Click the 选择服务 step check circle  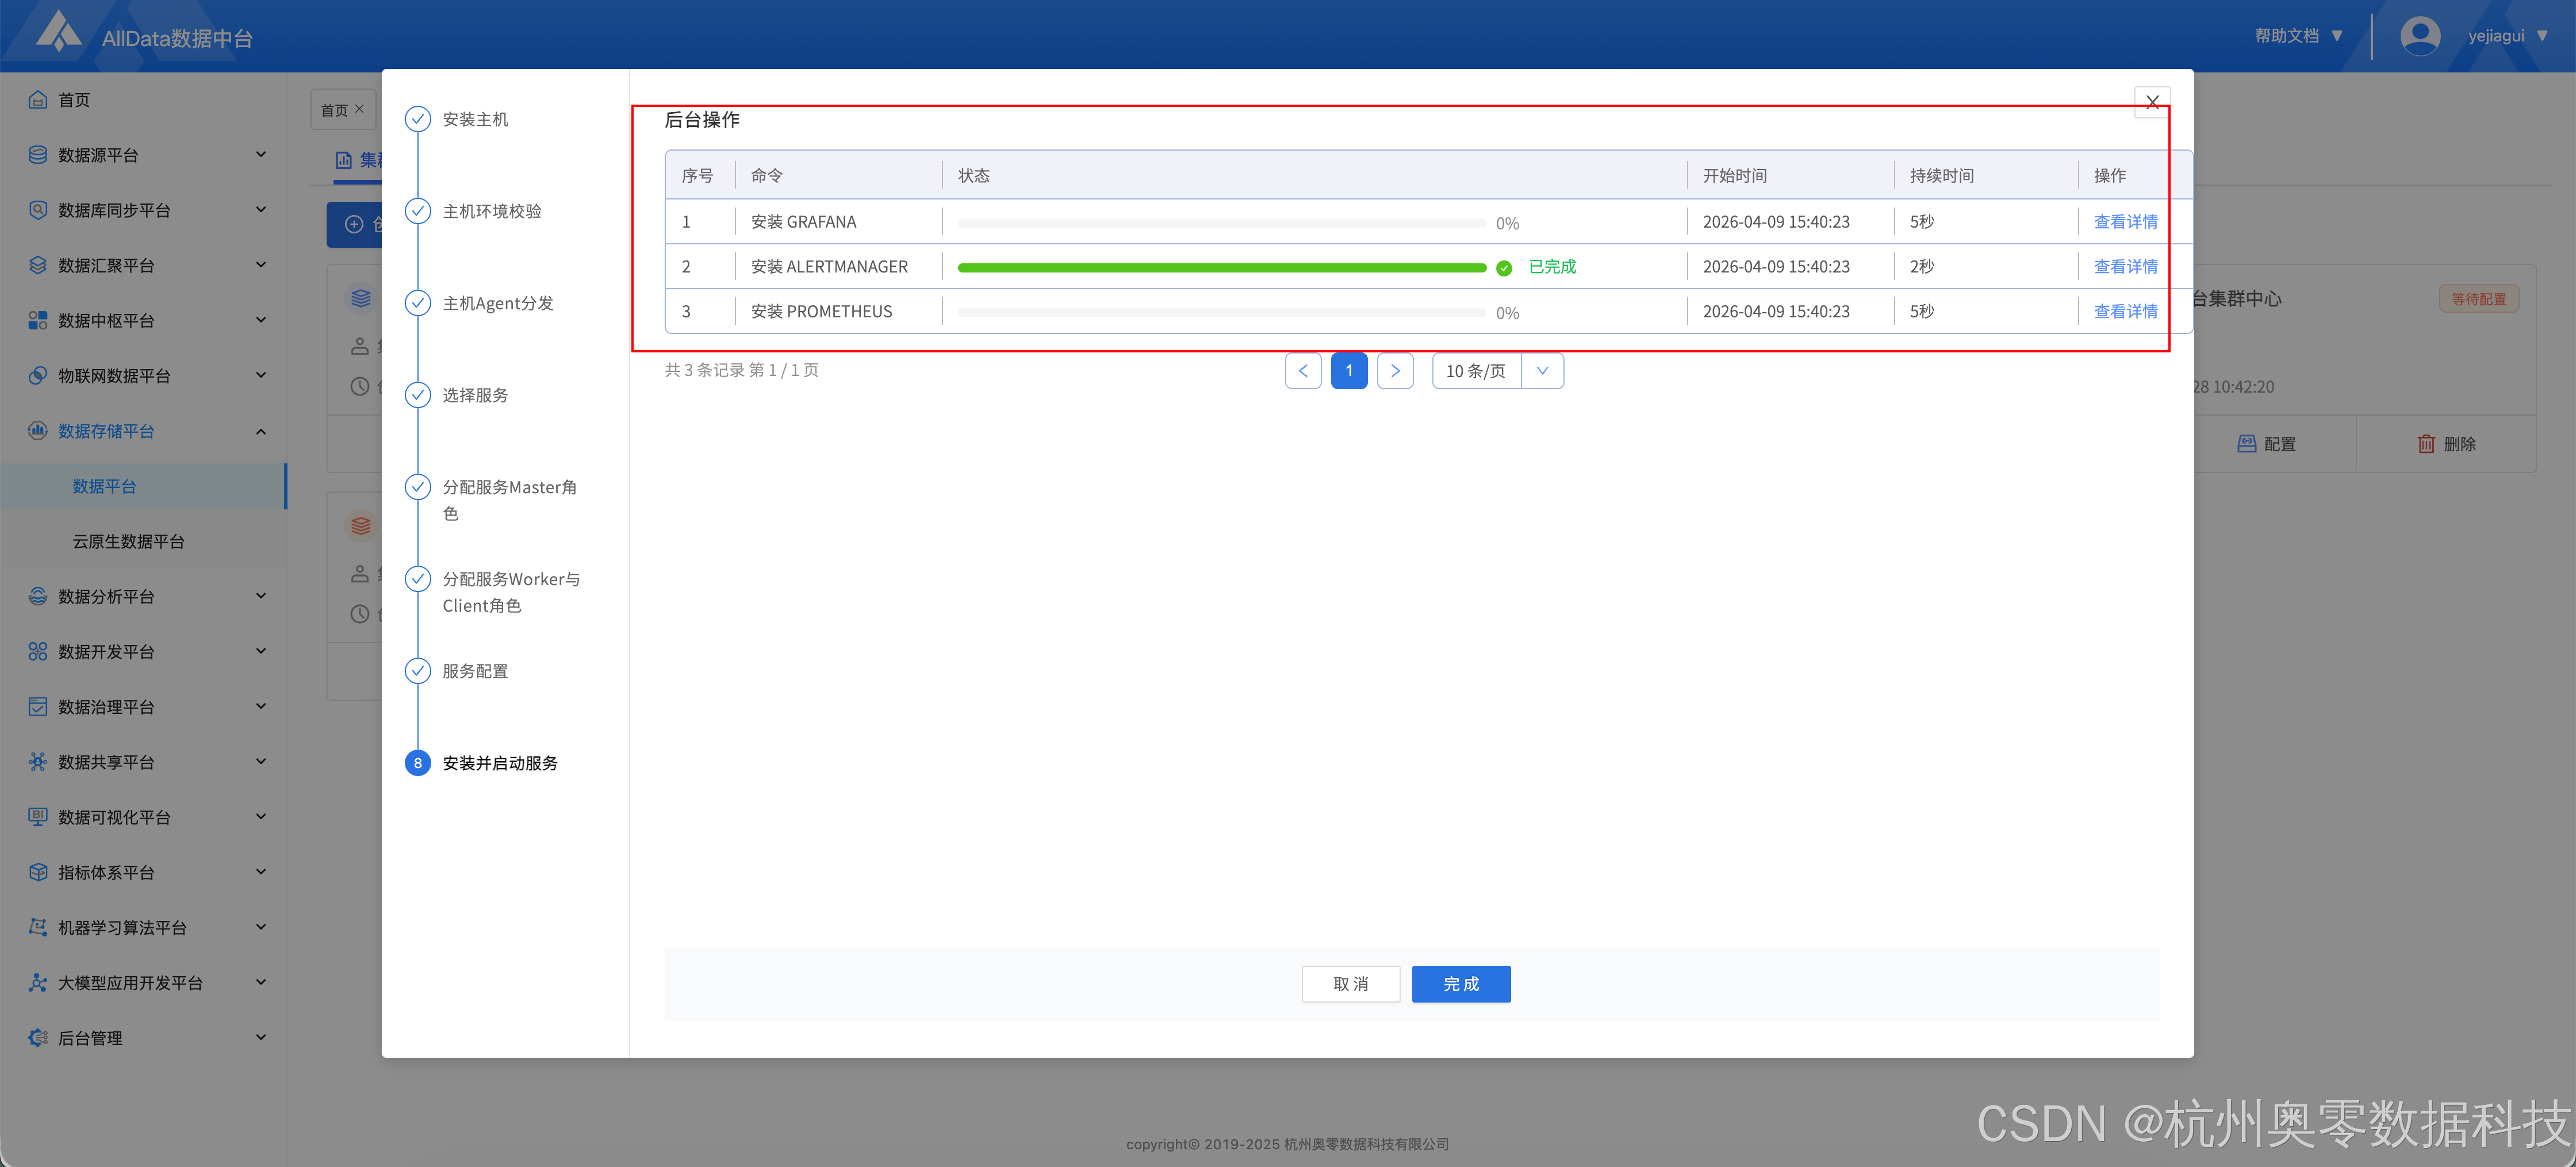pos(417,395)
